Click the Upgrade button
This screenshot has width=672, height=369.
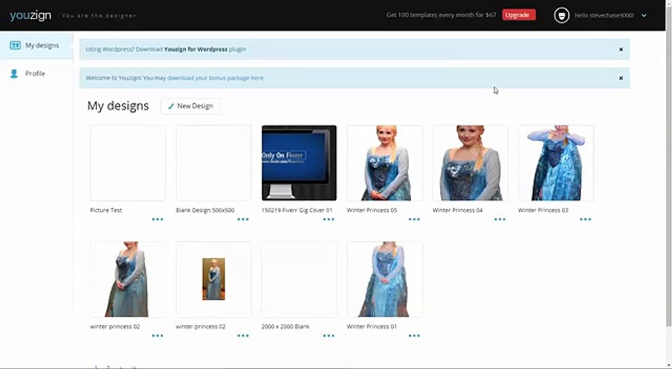519,15
